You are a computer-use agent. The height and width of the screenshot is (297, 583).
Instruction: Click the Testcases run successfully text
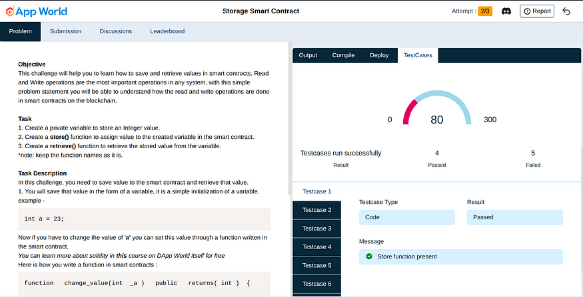341,153
